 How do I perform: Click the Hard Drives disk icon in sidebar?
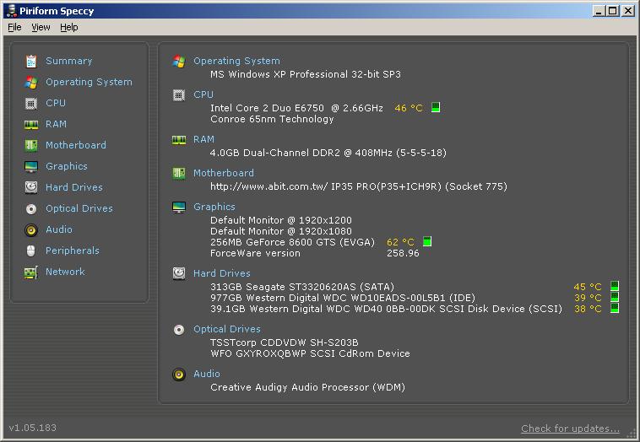[31, 187]
